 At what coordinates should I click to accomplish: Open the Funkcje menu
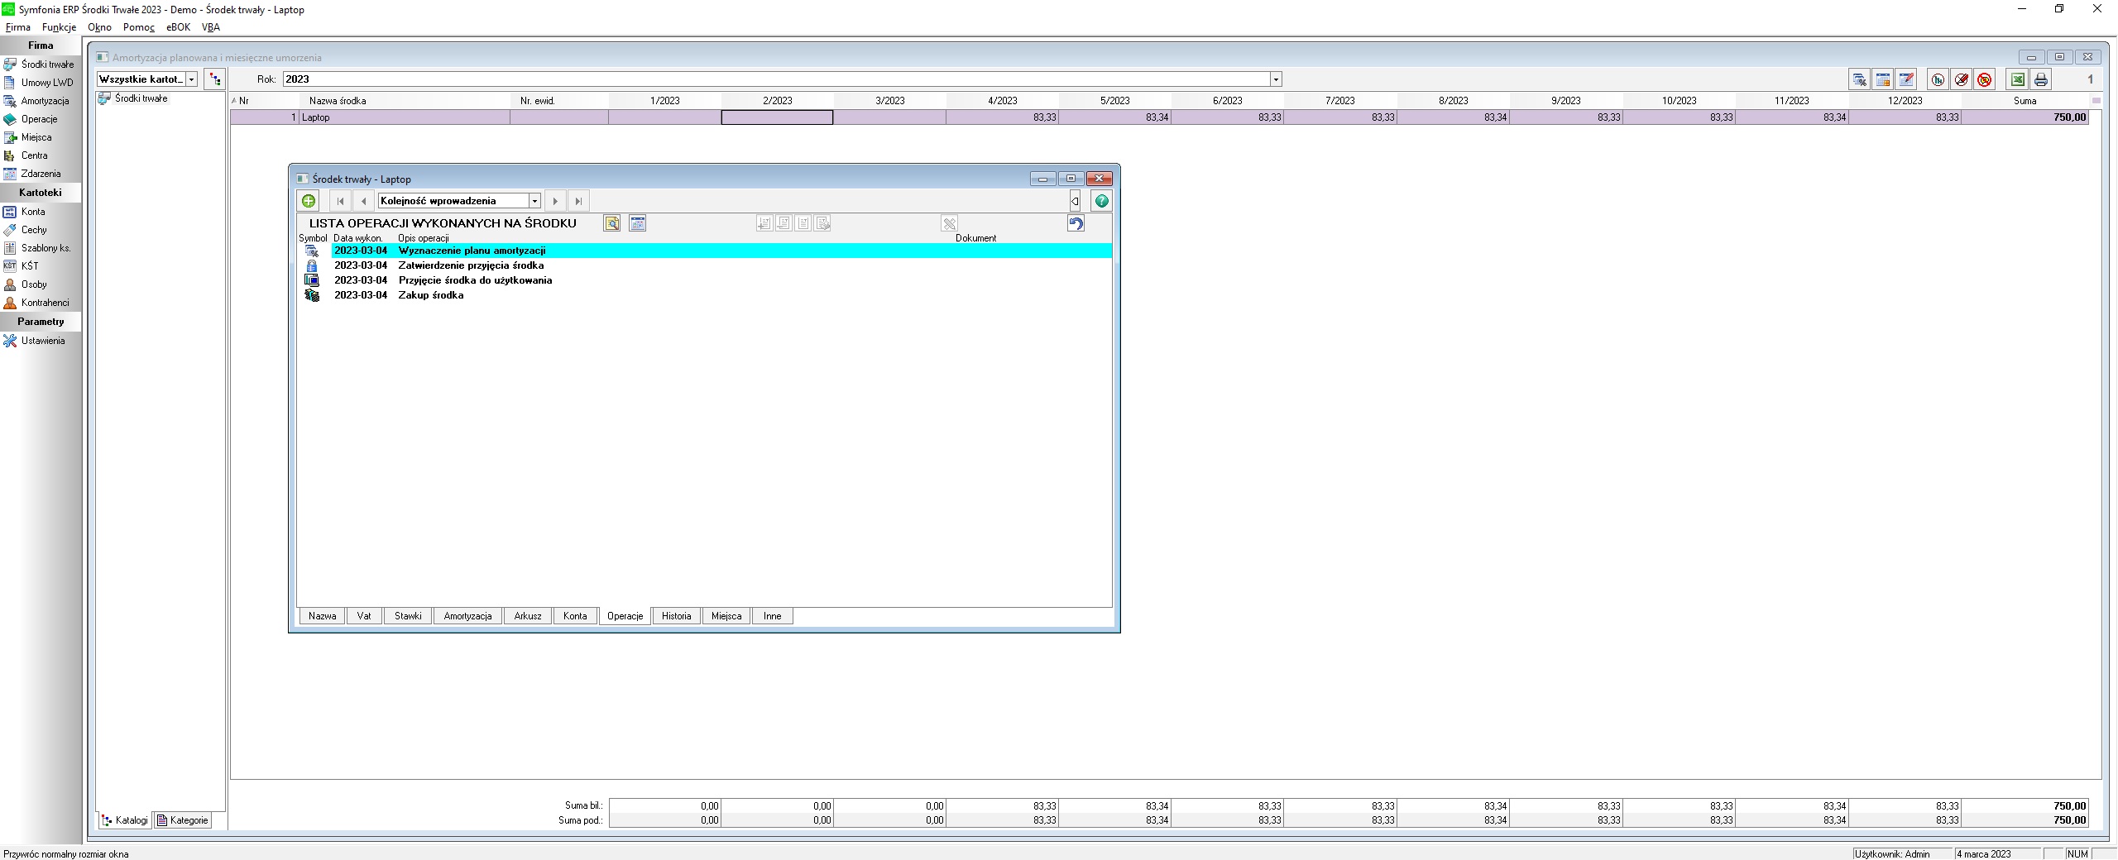click(59, 27)
